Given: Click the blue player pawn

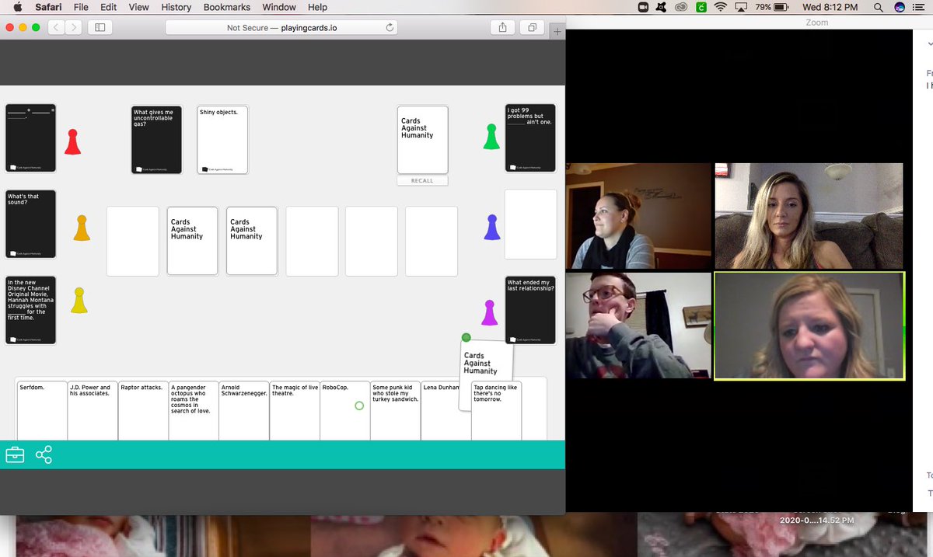Looking at the screenshot, I should (x=491, y=227).
